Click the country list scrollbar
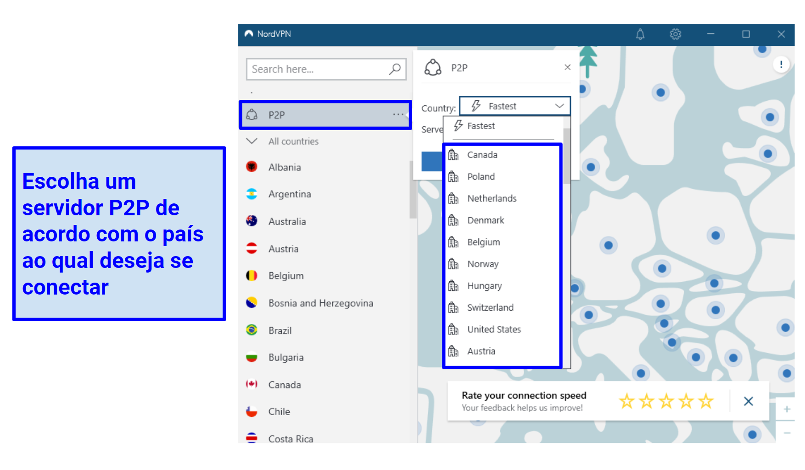This screenshot has height=470, width=805. click(x=413, y=190)
